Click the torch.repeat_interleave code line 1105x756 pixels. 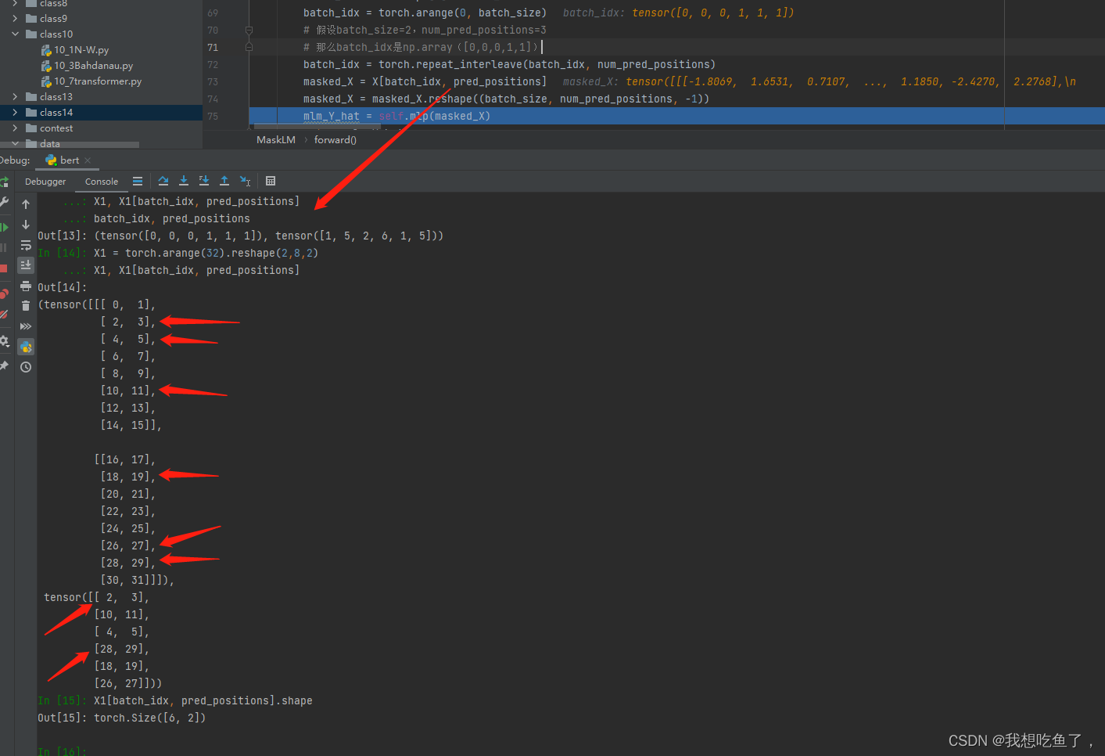click(x=509, y=64)
